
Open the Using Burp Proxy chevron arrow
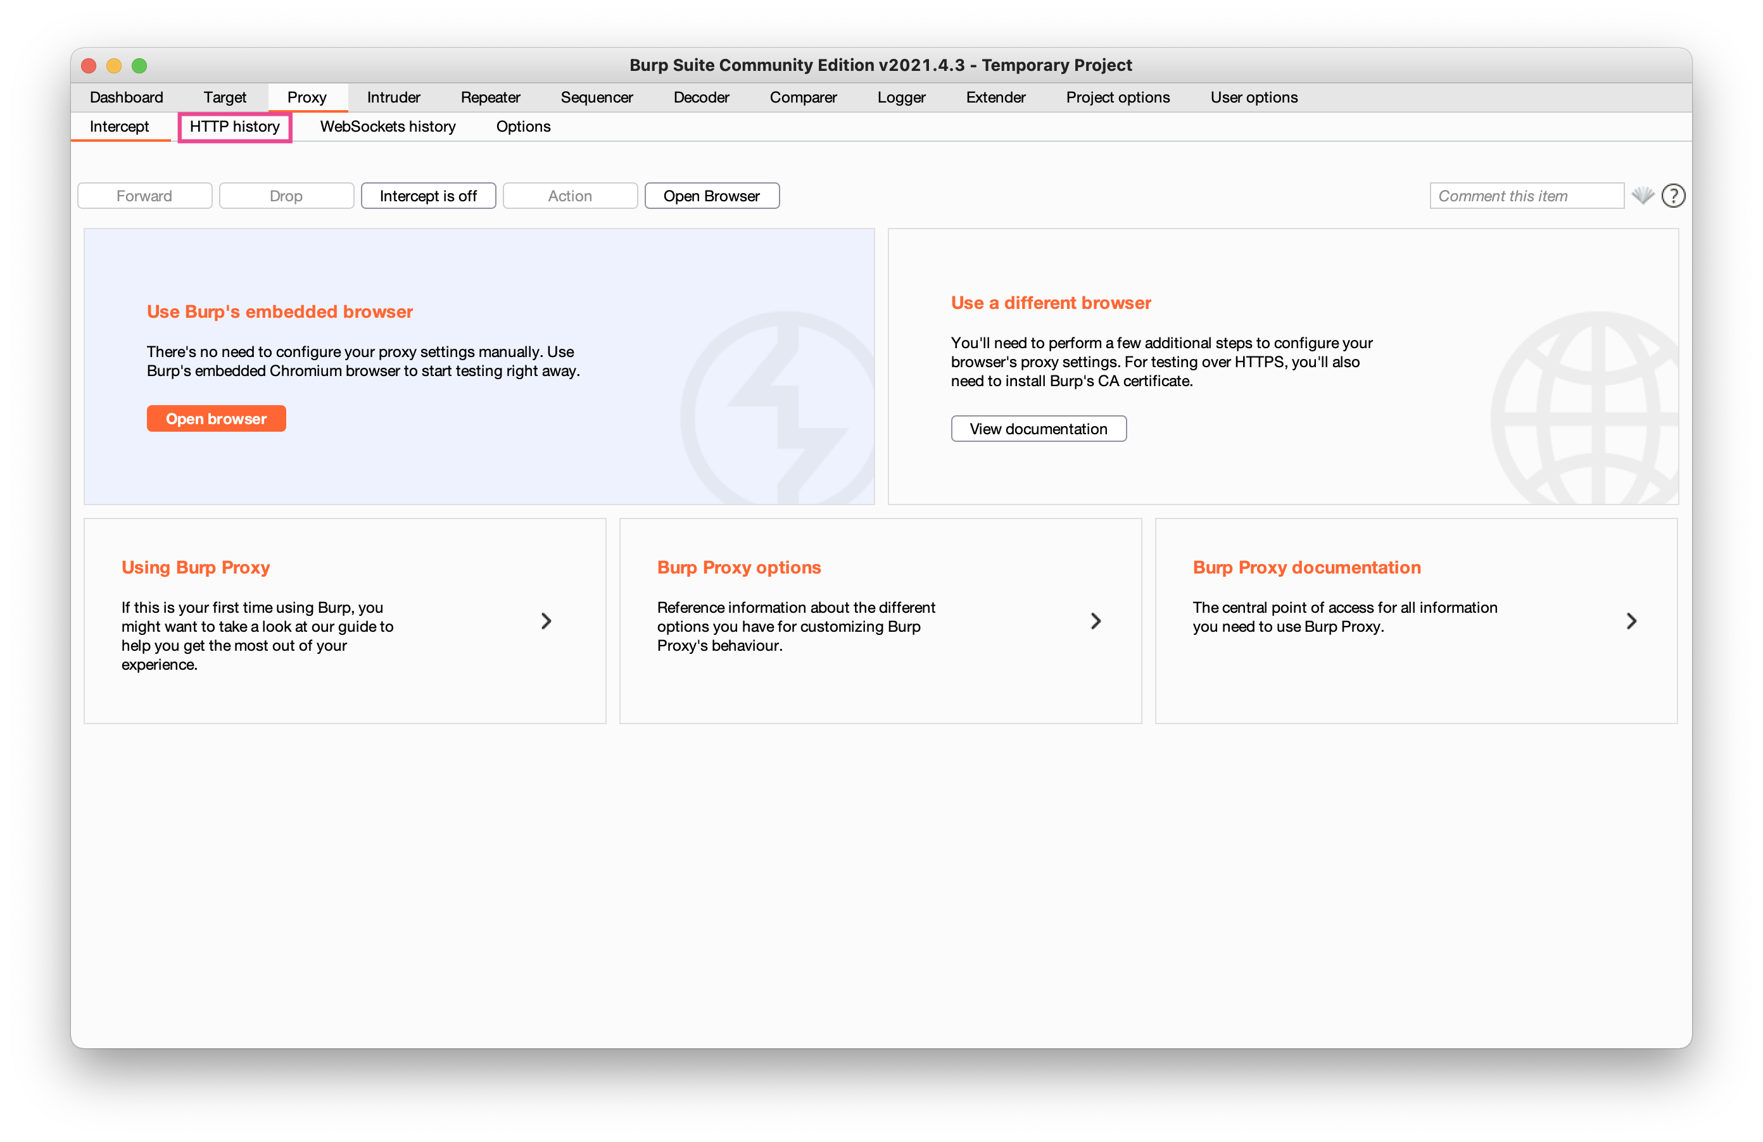coord(546,620)
